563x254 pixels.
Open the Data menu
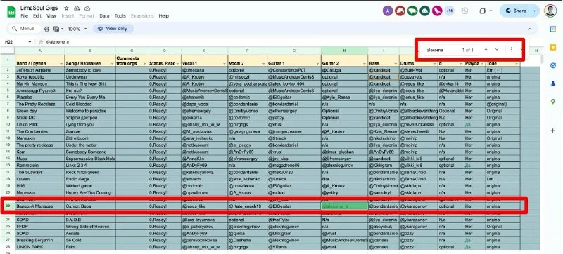(104, 15)
